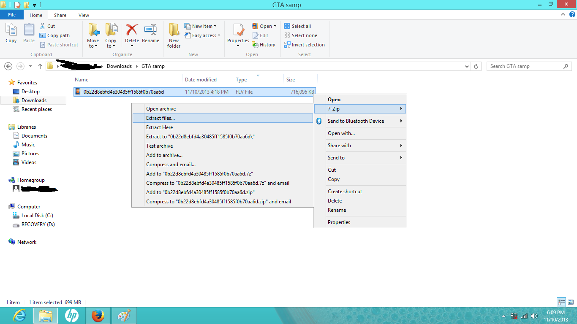Click Copy path in ribbon
Screen dimensions: 577x324
click(54, 35)
